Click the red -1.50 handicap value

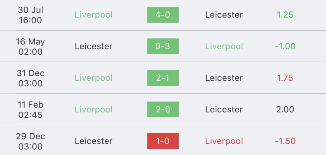(285, 141)
